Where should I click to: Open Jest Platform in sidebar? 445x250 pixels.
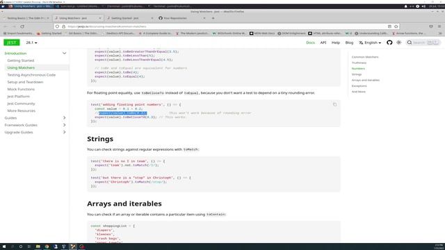click(19, 97)
